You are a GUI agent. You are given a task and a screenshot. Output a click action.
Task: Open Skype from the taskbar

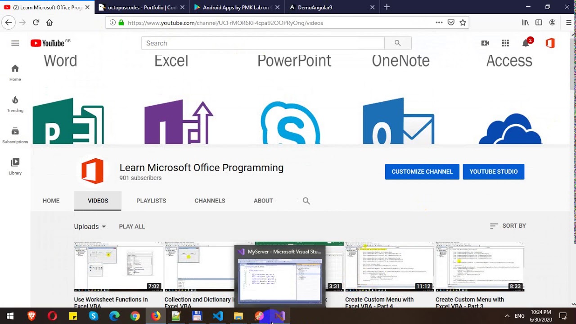click(x=94, y=316)
